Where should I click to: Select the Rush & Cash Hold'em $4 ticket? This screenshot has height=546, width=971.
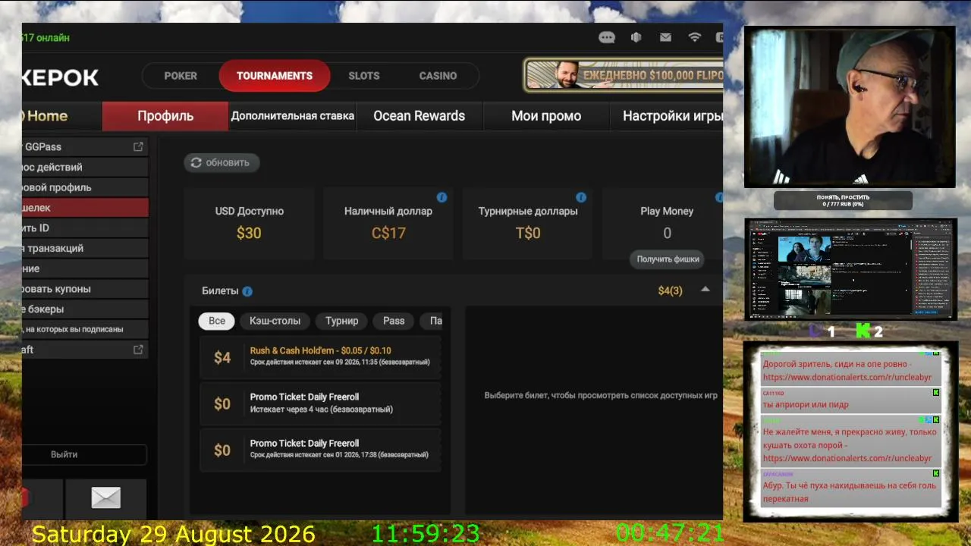pyautogui.click(x=320, y=357)
